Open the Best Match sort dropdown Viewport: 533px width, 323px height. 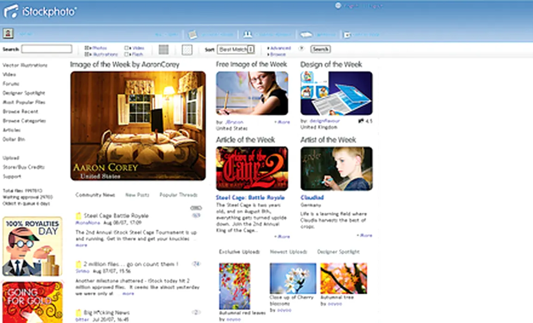point(236,49)
